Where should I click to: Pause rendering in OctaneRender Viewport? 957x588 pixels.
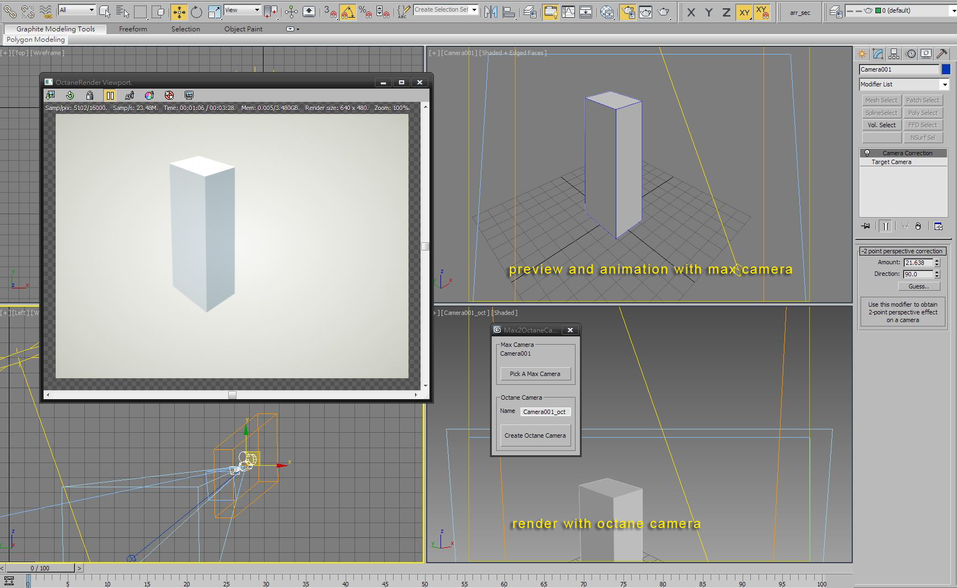(110, 95)
